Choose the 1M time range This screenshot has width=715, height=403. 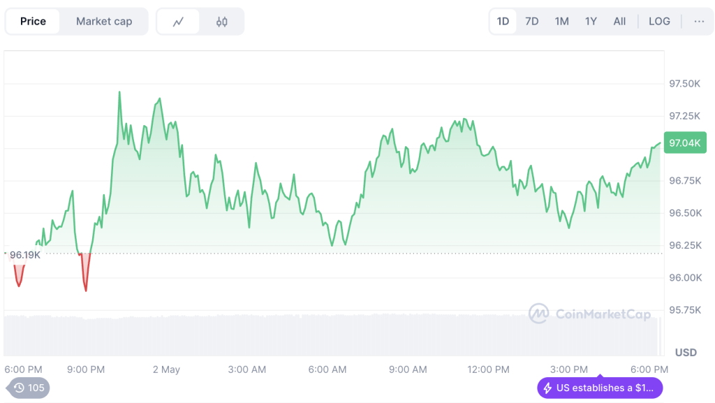click(x=561, y=22)
